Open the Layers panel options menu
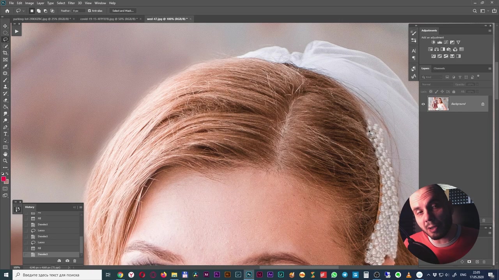The height and width of the screenshot is (280, 499). coord(490,68)
